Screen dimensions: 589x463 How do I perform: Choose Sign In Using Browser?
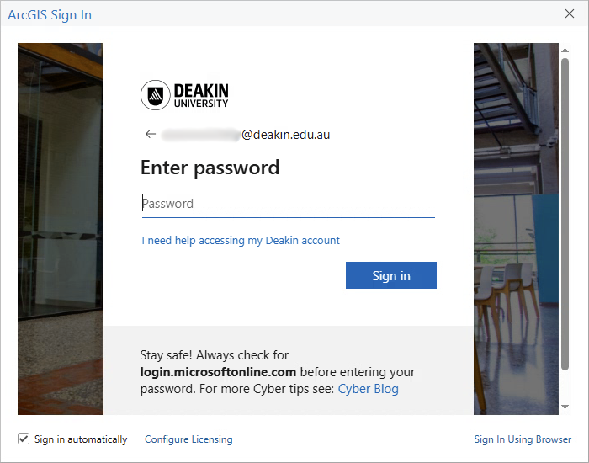(x=523, y=439)
